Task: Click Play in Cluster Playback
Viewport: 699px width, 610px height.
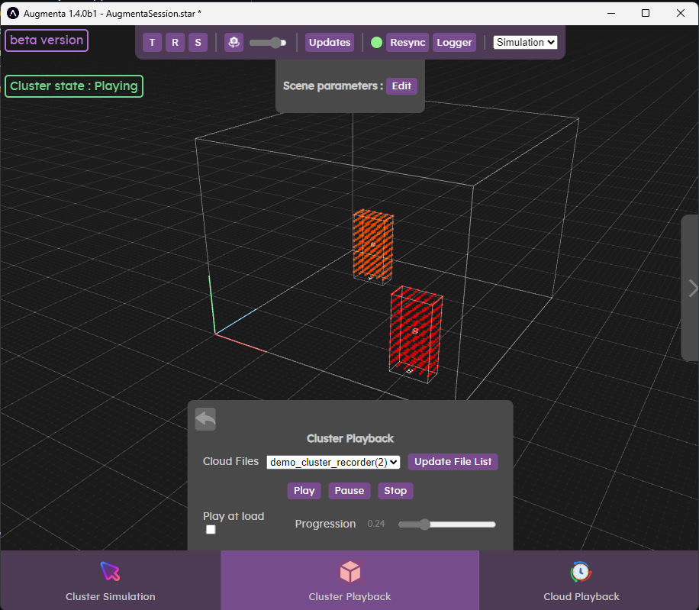Action: click(304, 490)
